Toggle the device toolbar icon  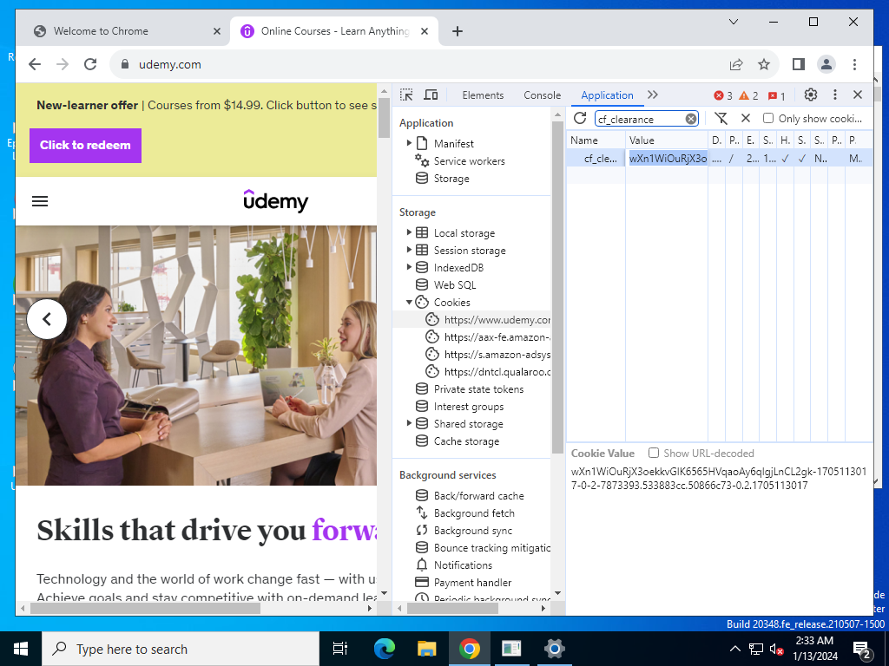tap(431, 95)
